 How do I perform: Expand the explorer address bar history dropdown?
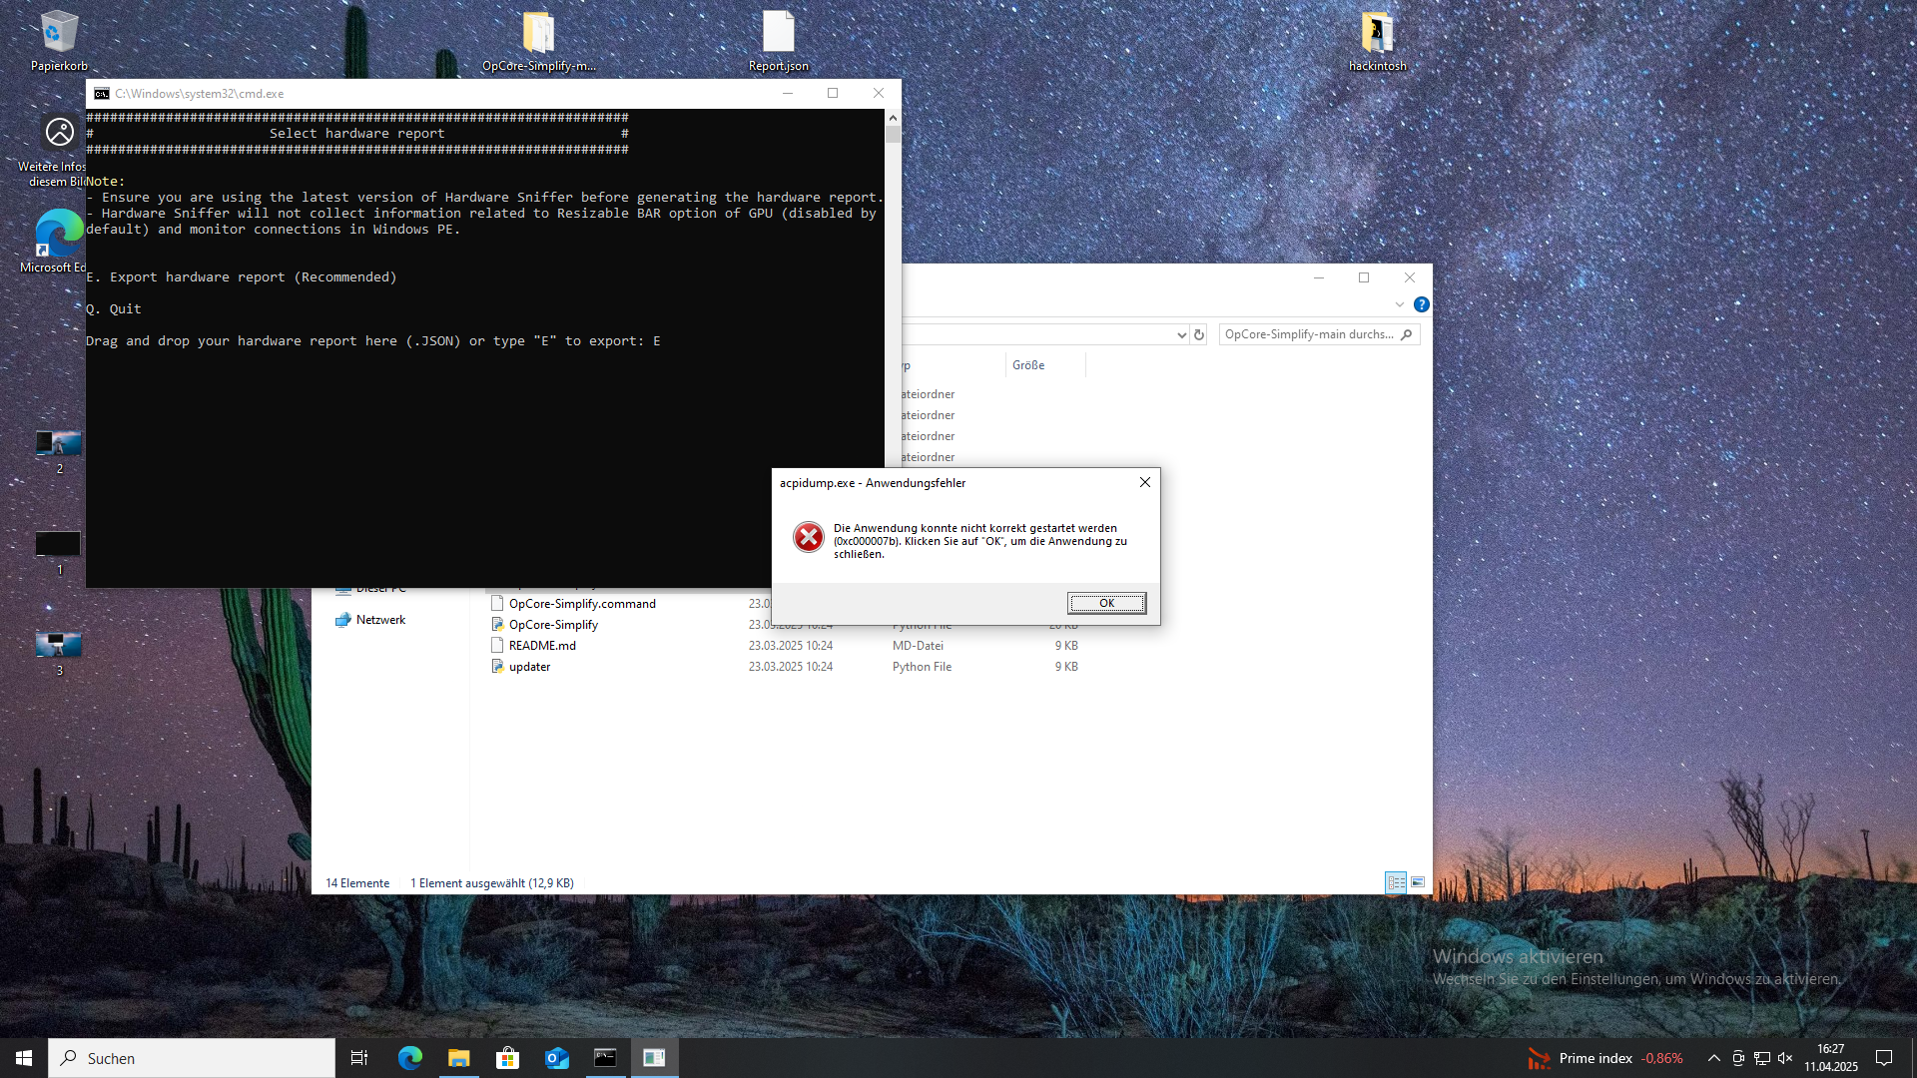[1181, 335]
